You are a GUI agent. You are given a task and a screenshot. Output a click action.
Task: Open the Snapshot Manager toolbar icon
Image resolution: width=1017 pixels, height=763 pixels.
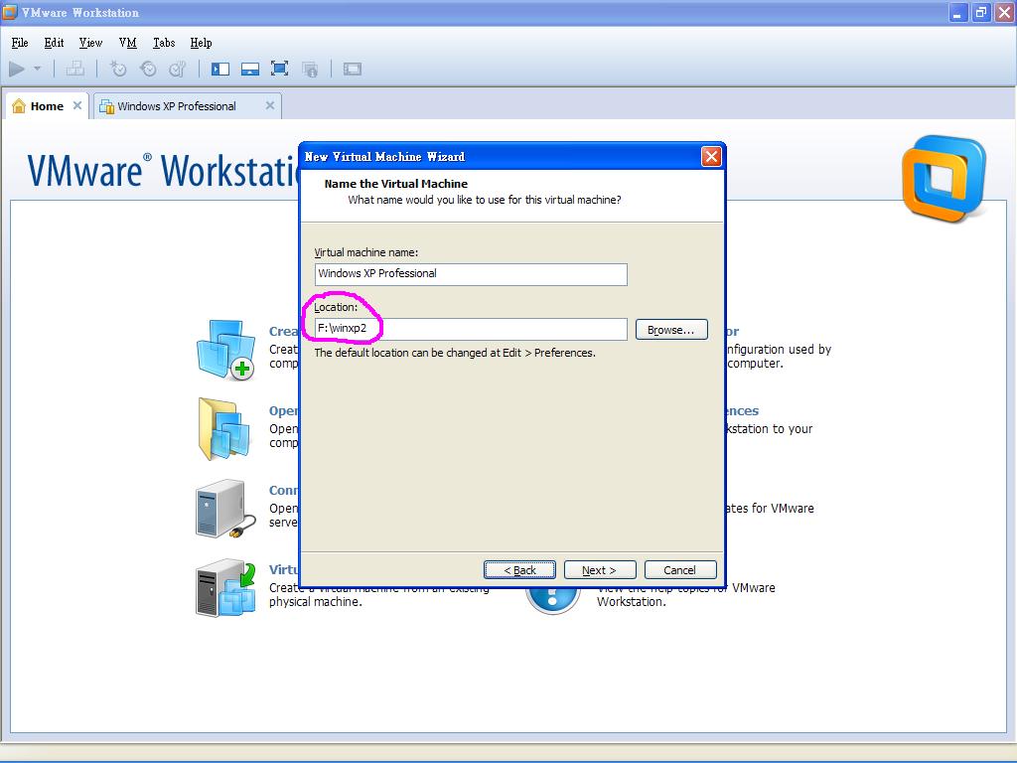tap(178, 69)
